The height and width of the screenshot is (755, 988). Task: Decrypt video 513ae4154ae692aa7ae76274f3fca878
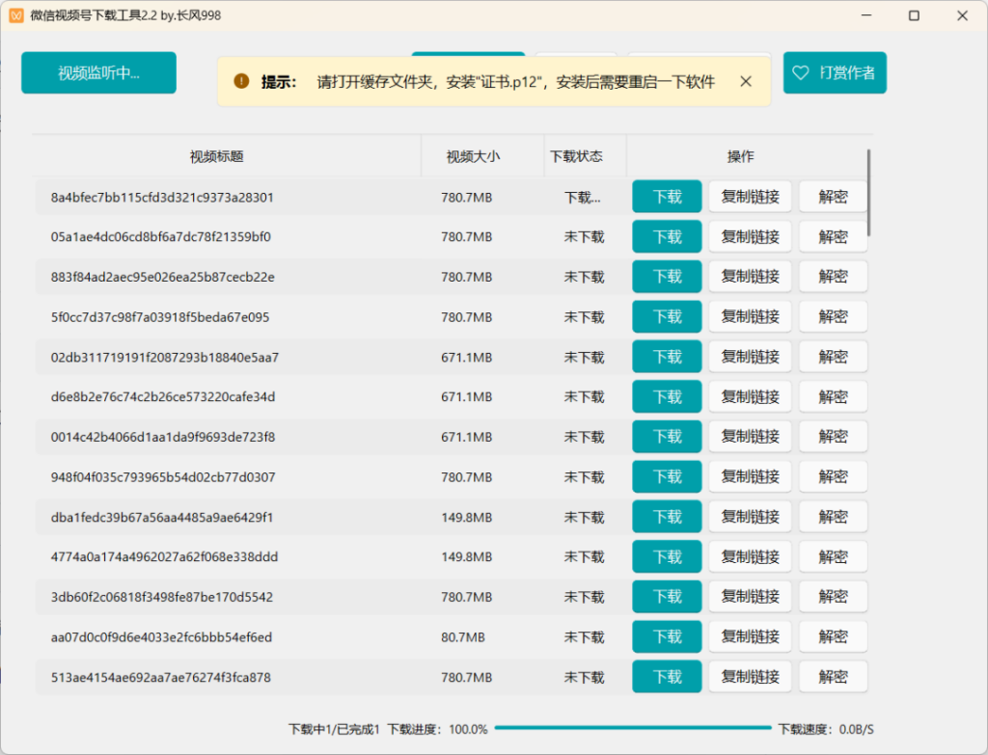tap(833, 678)
